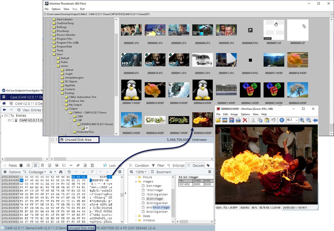Viewport: 334px width, 231px height.
Task: Open the View: Entries dropdown in EnCase
Action: pyautogui.click(x=31, y=110)
